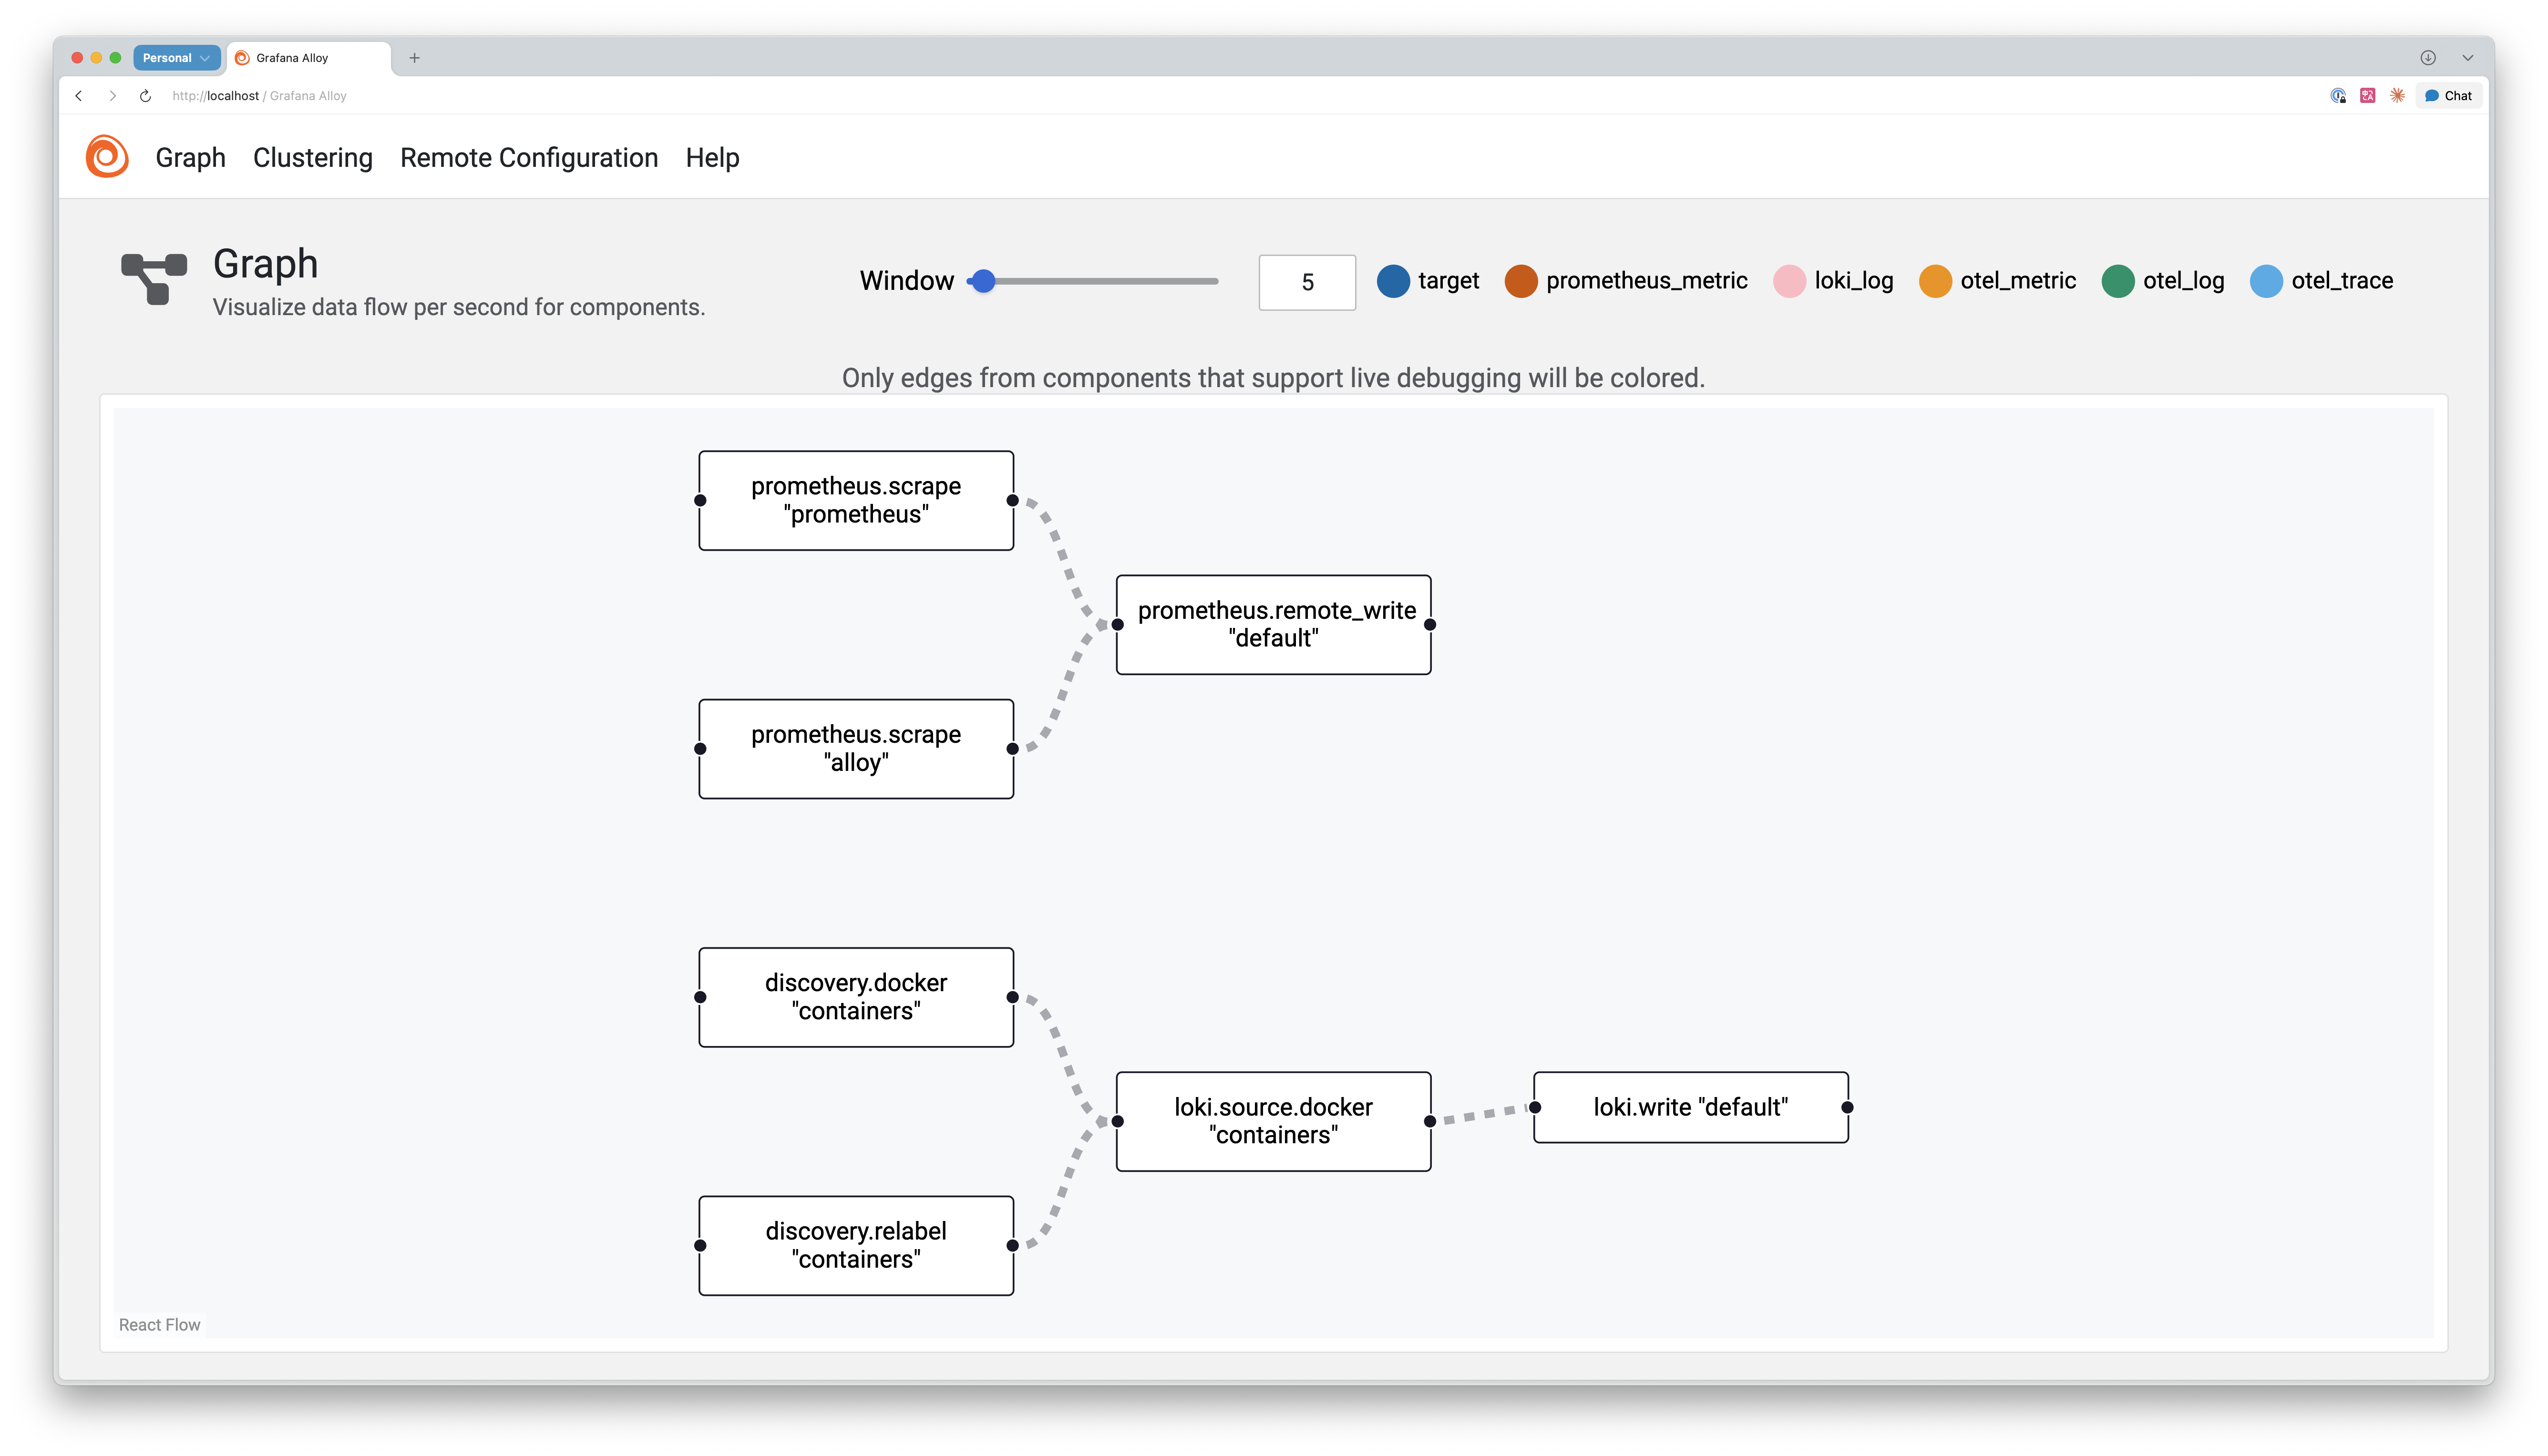Click the otel_metric legend color dot
Screen dimensions: 2548x1456
coord(1936,281)
